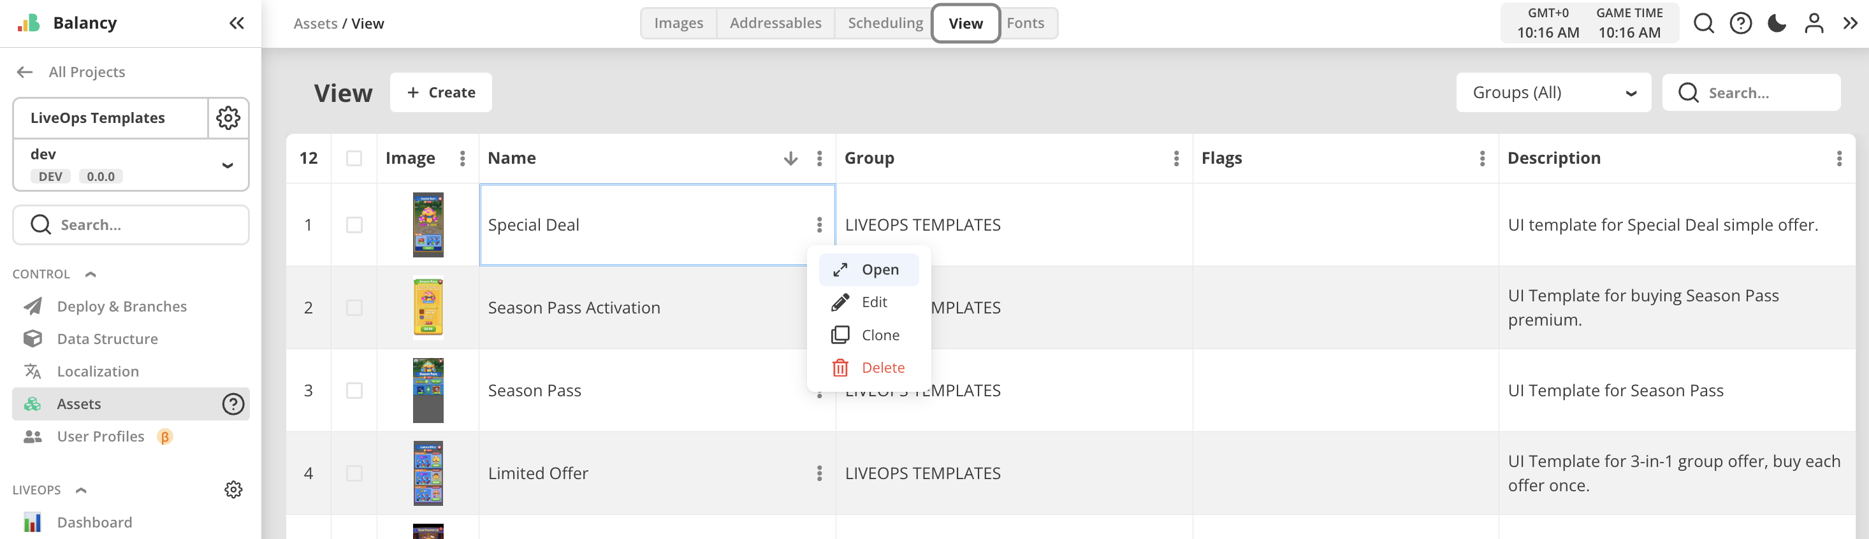Image resolution: width=1869 pixels, height=539 pixels.
Task: Click the Data Structure cube icon
Action: [x=33, y=339]
